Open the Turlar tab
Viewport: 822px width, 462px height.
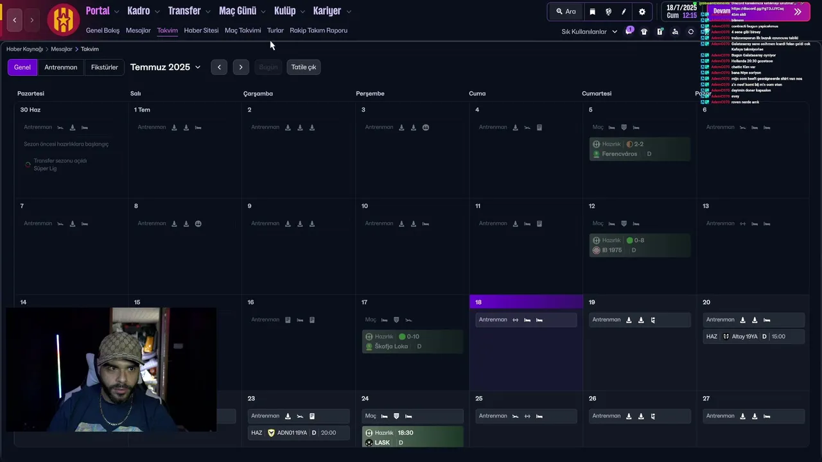tap(275, 30)
